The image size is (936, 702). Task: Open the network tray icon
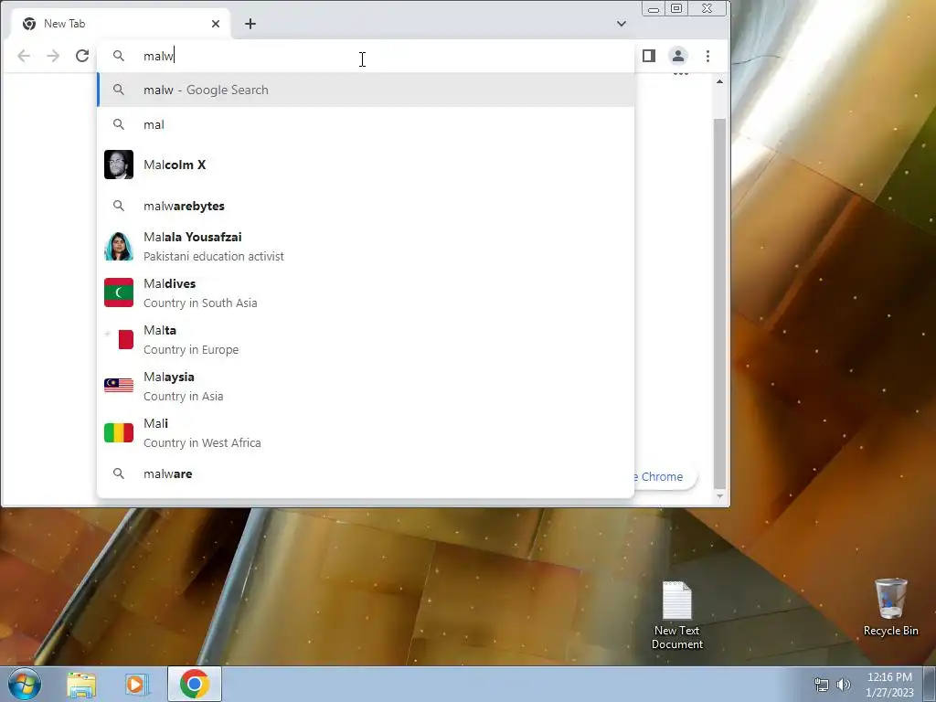point(822,685)
